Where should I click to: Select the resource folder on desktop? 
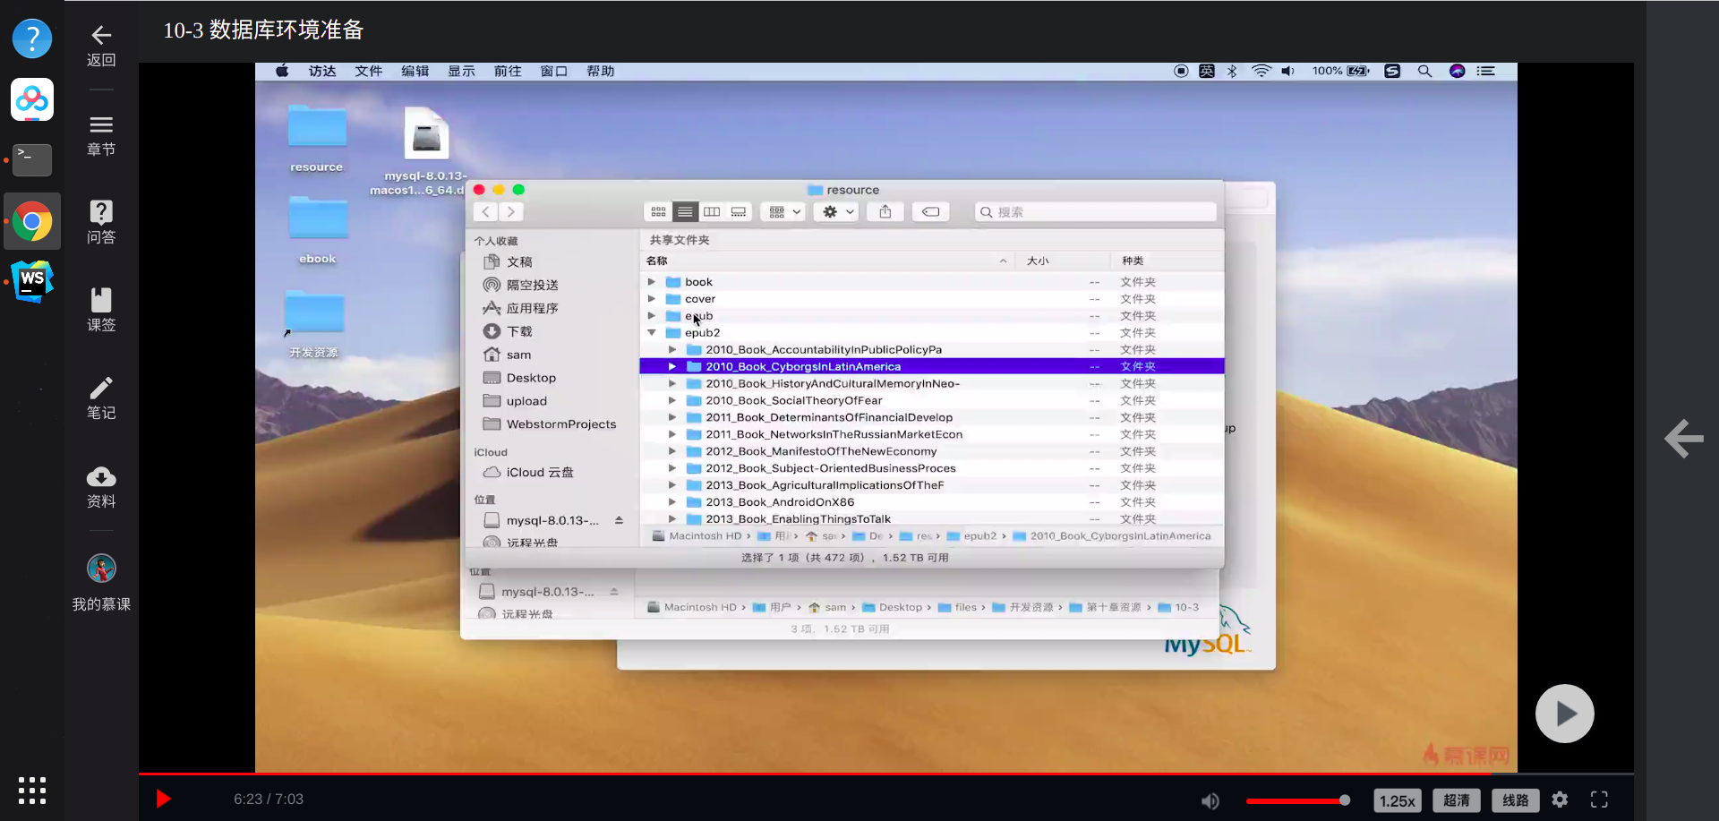point(317,139)
